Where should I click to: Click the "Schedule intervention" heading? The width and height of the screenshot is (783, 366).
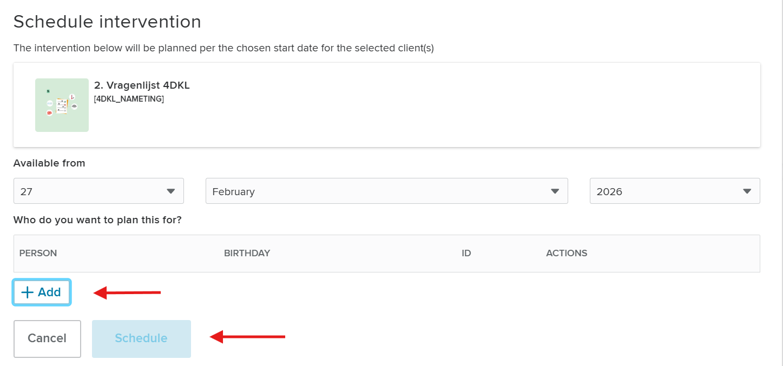[x=107, y=22]
